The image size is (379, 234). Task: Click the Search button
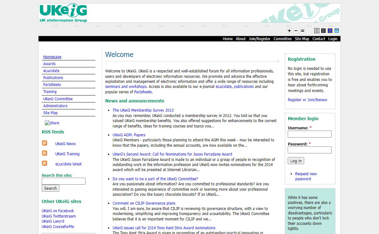[x=51, y=188]
